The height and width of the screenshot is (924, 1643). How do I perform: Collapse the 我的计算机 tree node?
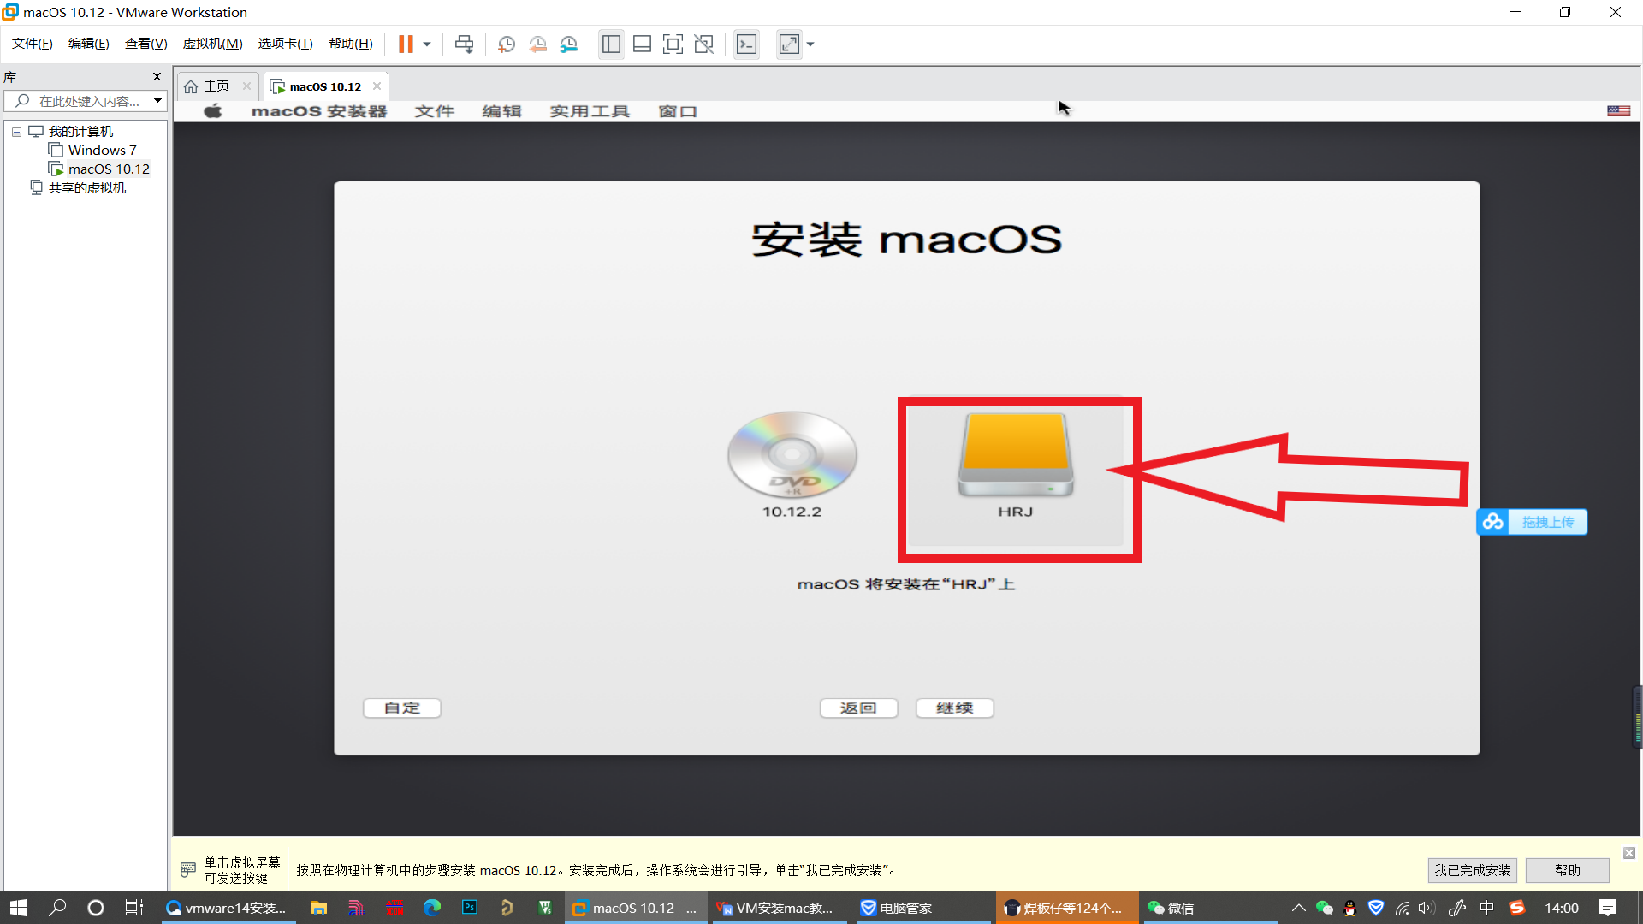tap(16, 132)
